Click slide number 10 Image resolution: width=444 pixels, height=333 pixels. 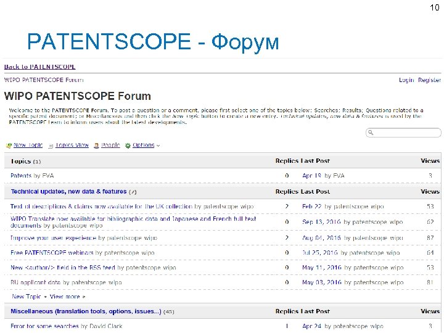[435, 7]
